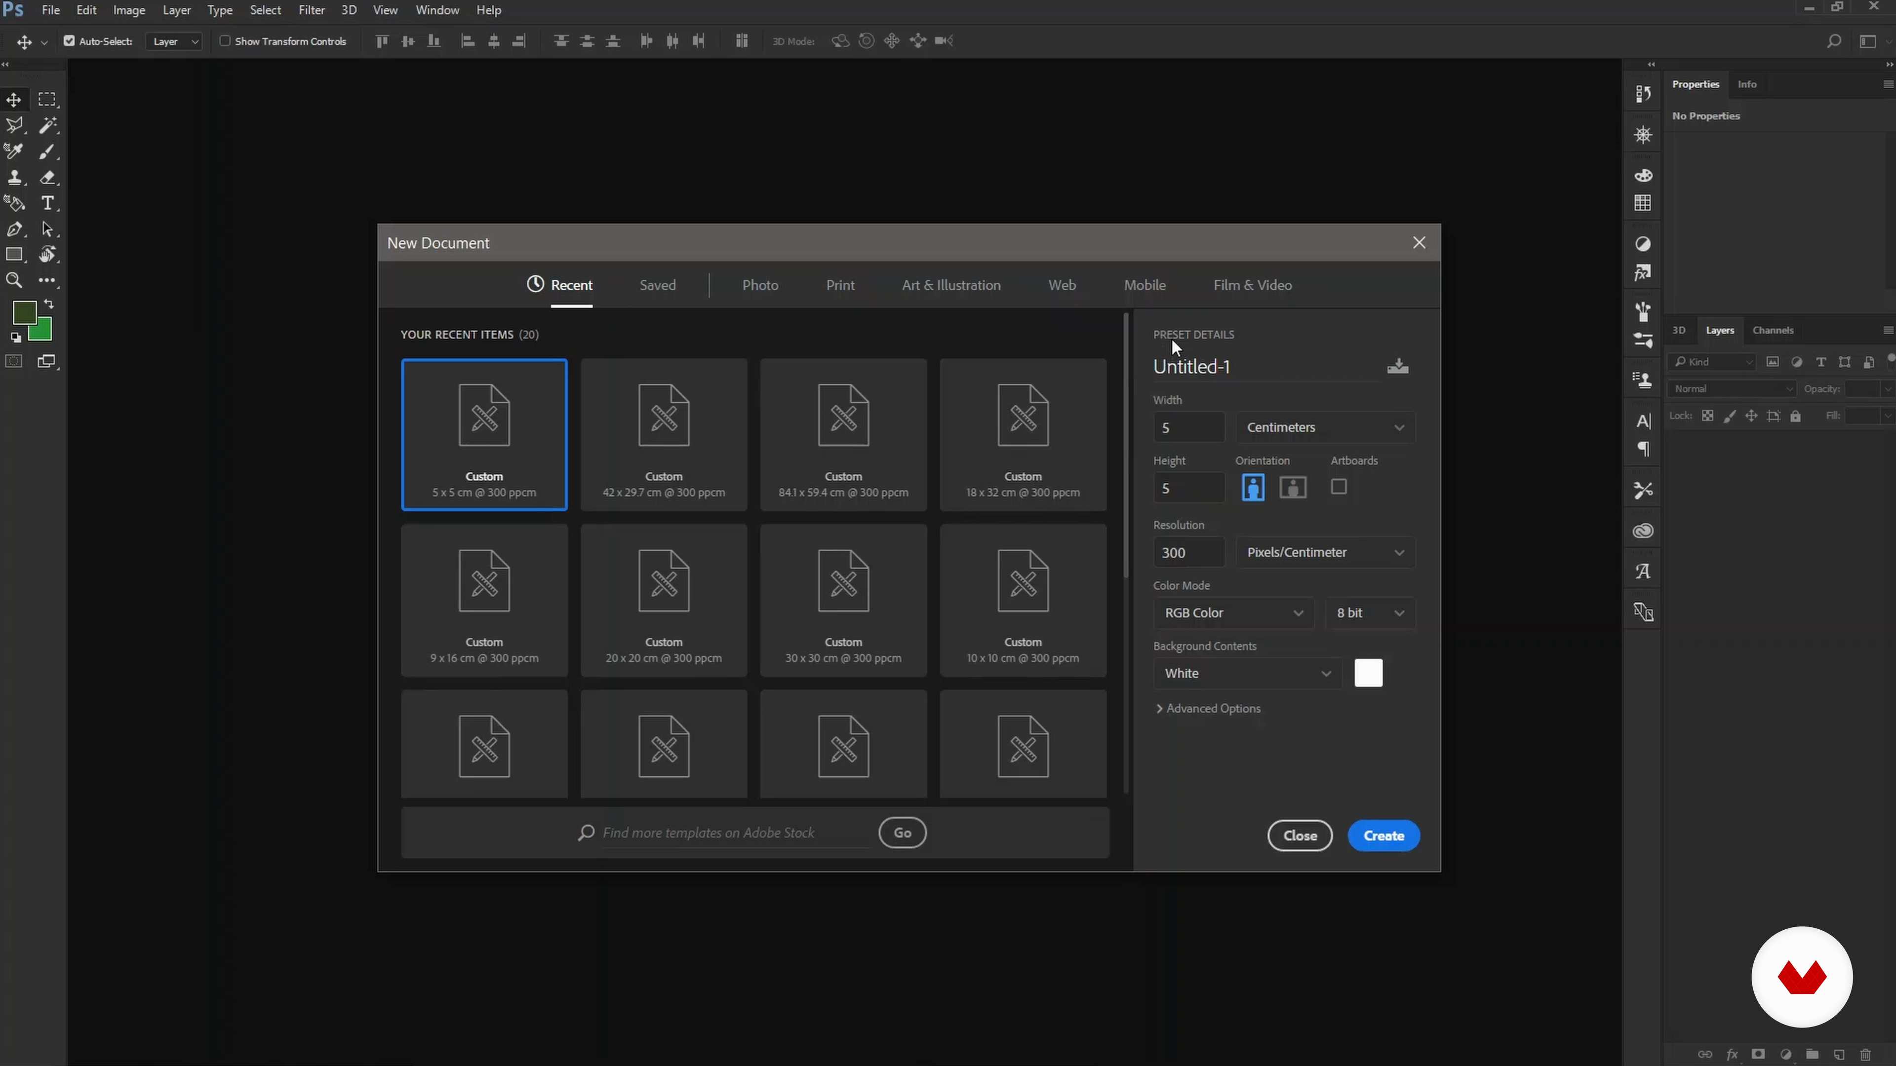1896x1066 pixels.
Task: Select the Move tool in toolbox
Action: [x=14, y=99]
